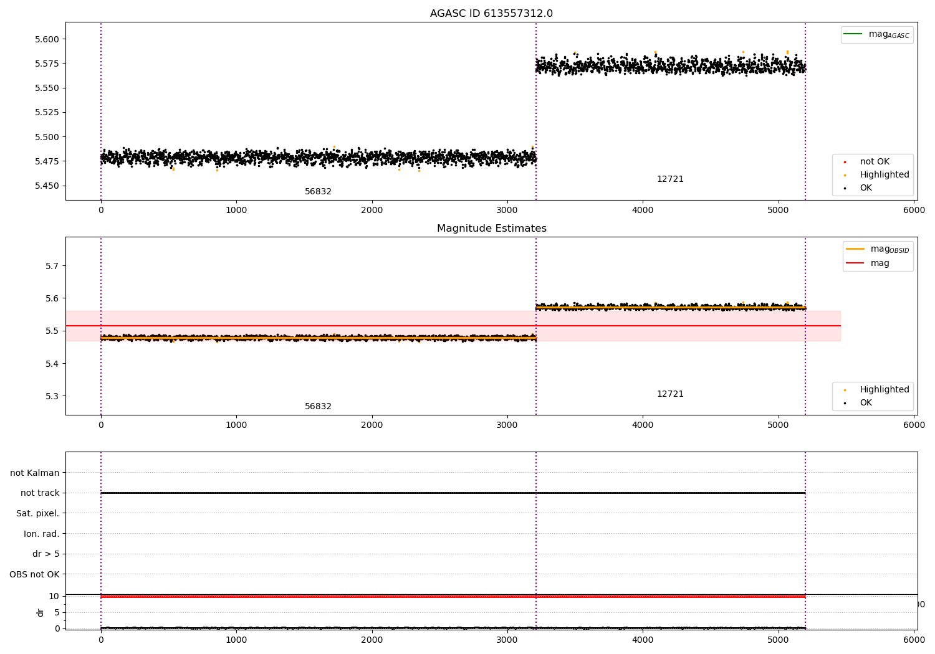Screen dimensions: 935x654
Task: Click the '5.450' y-tick in top plot
Action: click(47, 186)
